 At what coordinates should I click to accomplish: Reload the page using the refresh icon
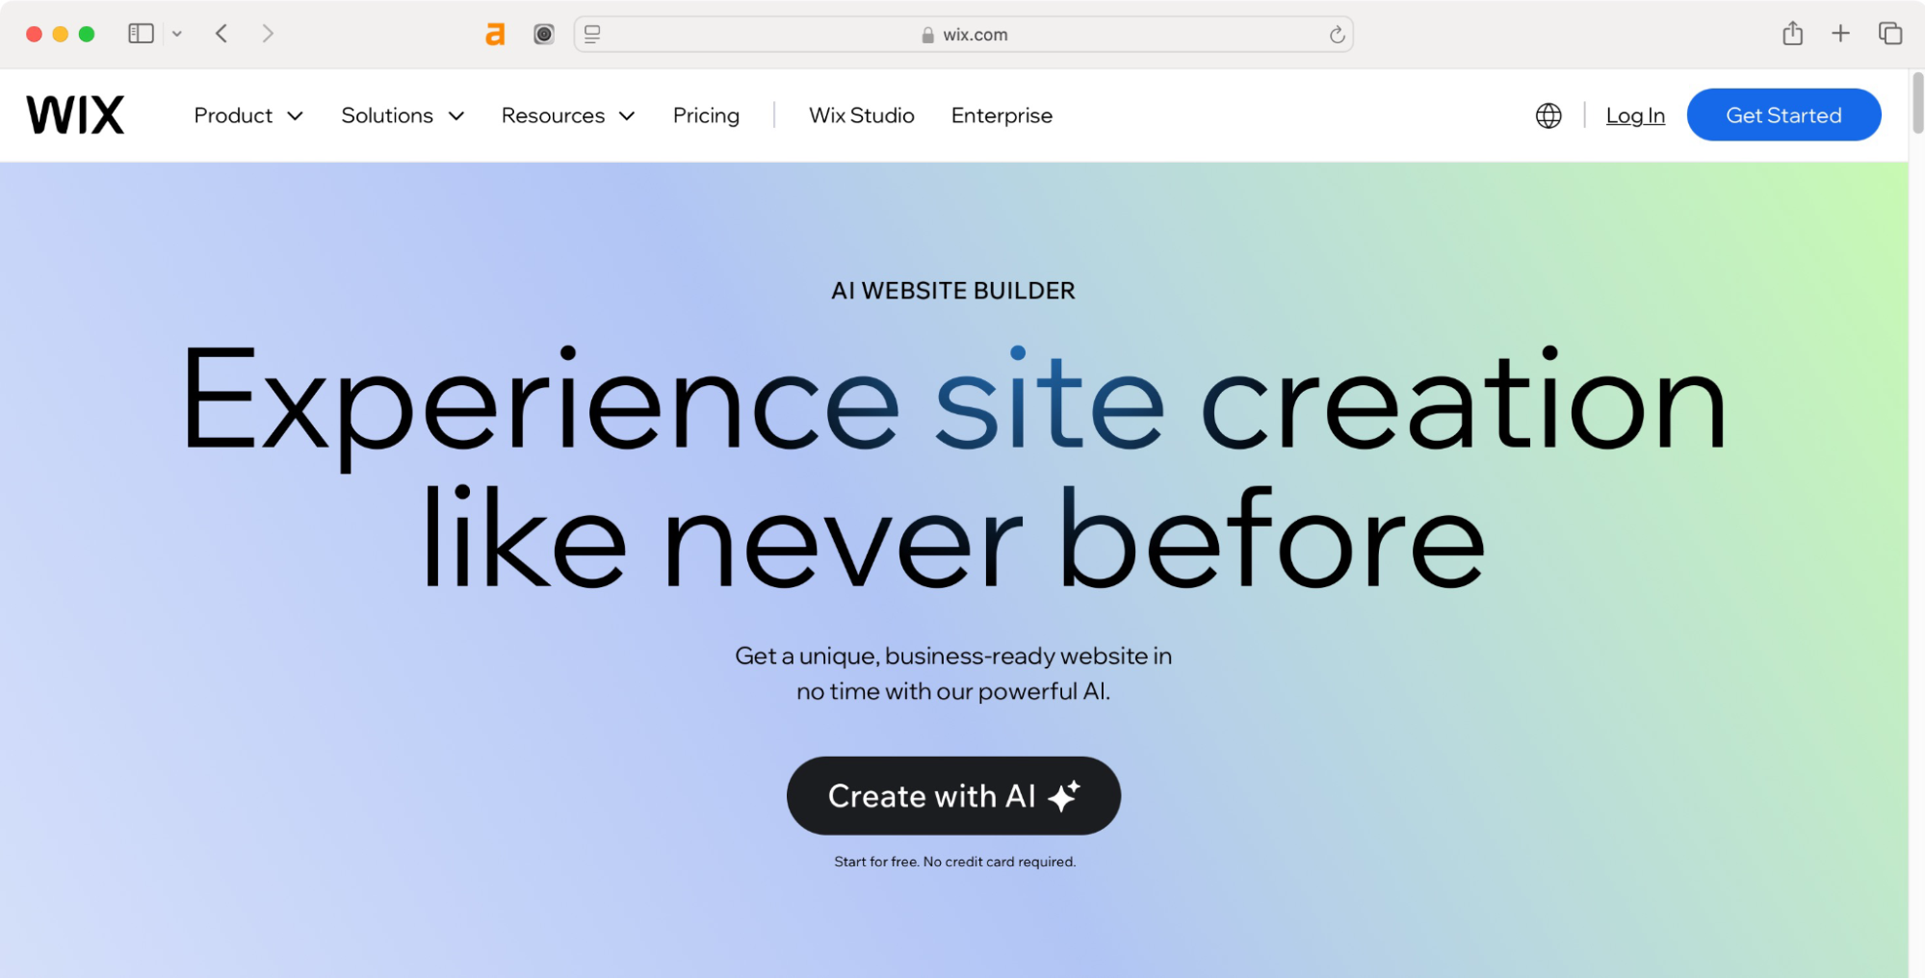click(1337, 34)
